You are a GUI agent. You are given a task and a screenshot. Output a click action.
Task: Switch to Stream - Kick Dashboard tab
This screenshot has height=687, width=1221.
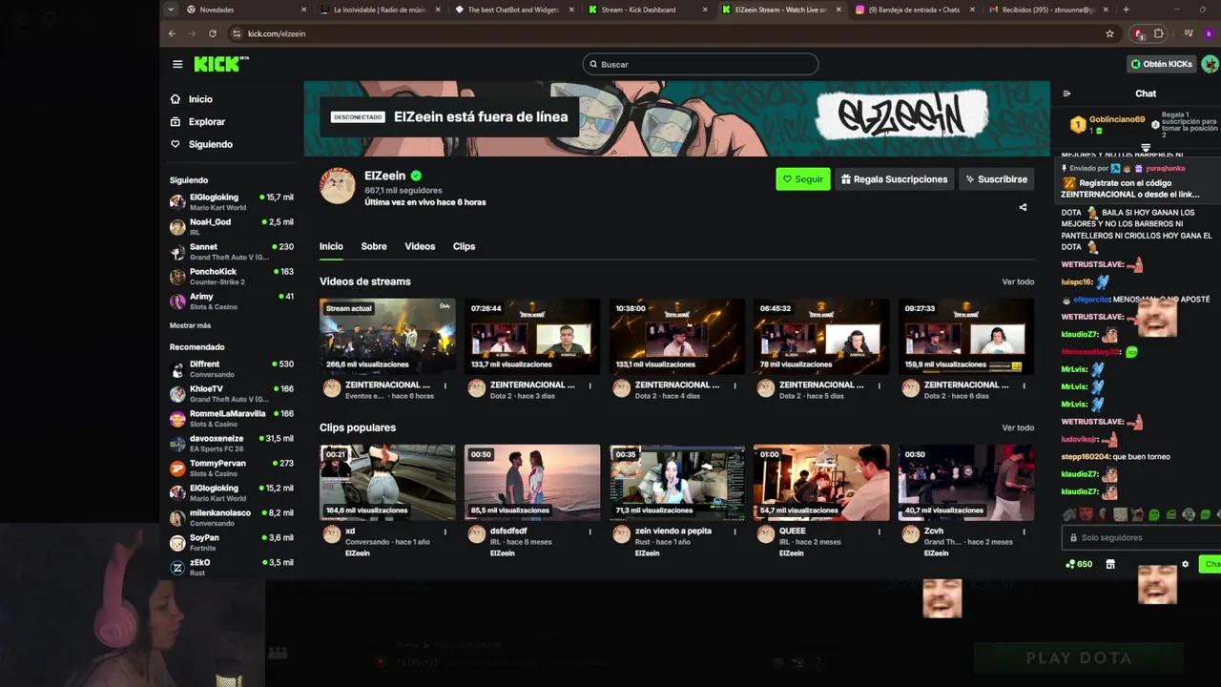coord(649,10)
